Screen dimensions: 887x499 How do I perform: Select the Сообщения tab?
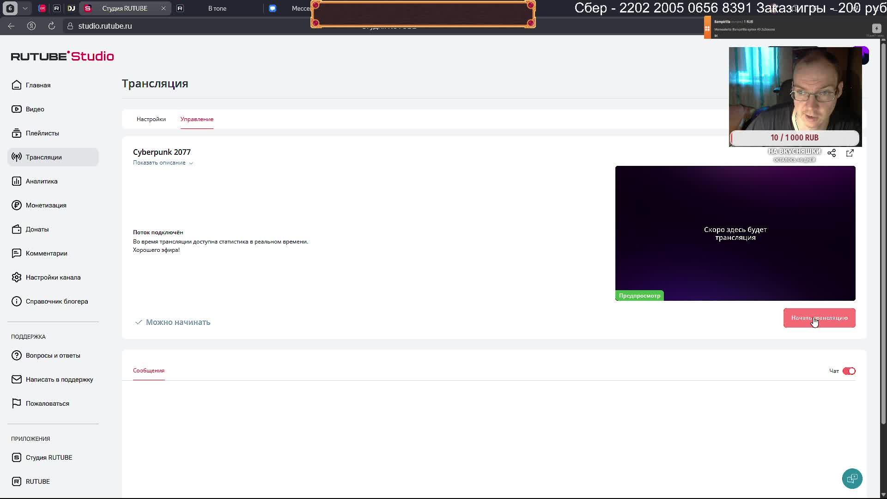click(x=149, y=371)
